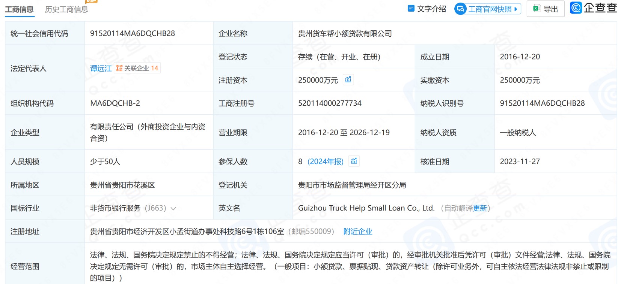Select taxpayer ID value in 纳税人识别号 row

[x=542, y=103]
